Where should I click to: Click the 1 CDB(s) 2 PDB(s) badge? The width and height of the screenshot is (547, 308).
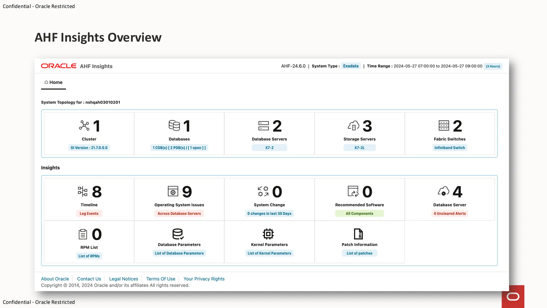[x=179, y=148]
